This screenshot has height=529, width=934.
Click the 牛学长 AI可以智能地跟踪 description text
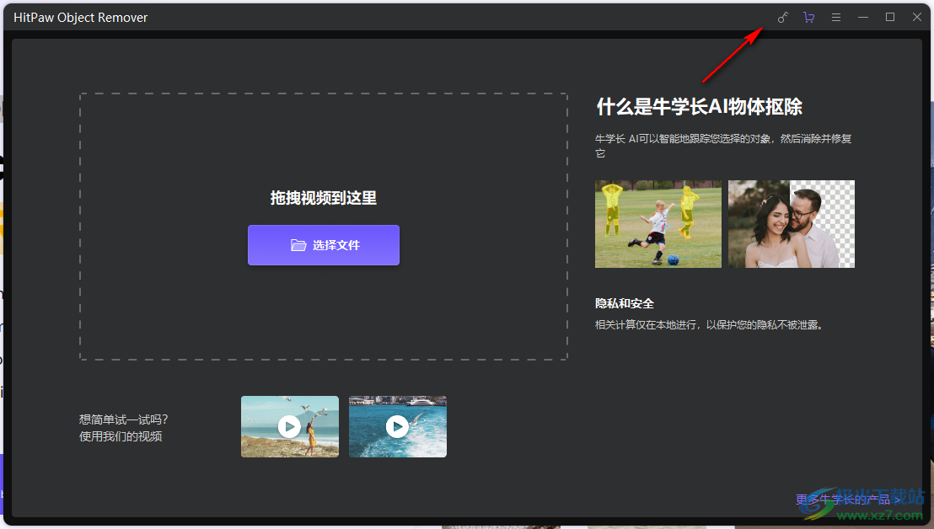[x=723, y=146]
